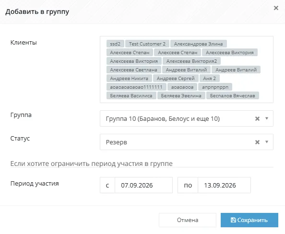Select the аоаоаоаоаоао1111111 tag
The width and height of the screenshot is (285, 234).
point(136,87)
